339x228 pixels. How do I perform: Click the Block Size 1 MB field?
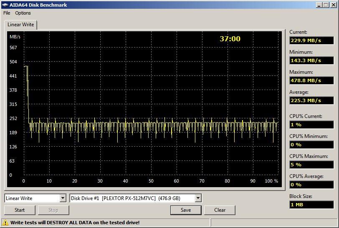[x=311, y=205]
